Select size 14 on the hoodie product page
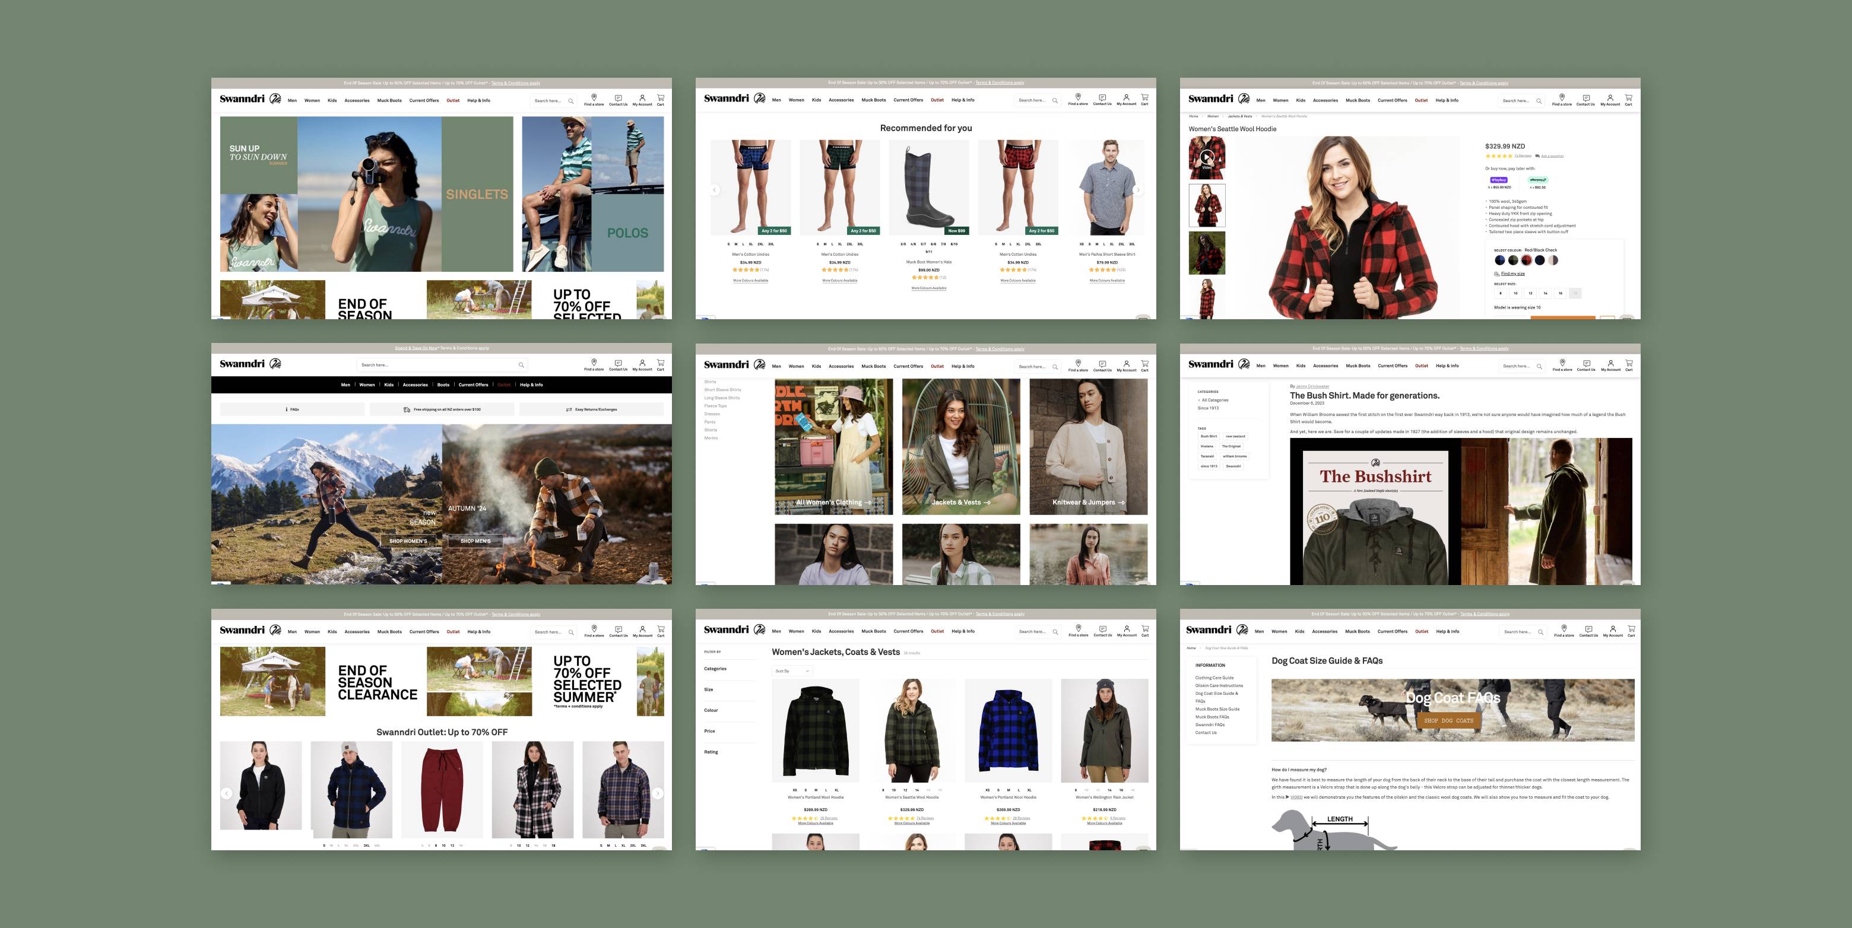The image size is (1852, 928). (1545, 293)
